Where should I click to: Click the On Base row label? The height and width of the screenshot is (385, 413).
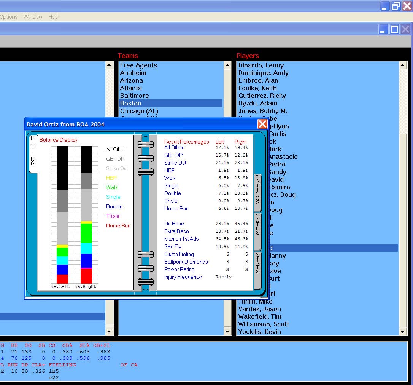point(174,224)
